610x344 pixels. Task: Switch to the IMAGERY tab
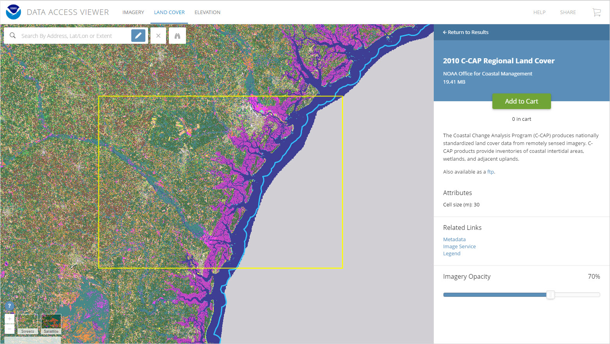[133, 12]
